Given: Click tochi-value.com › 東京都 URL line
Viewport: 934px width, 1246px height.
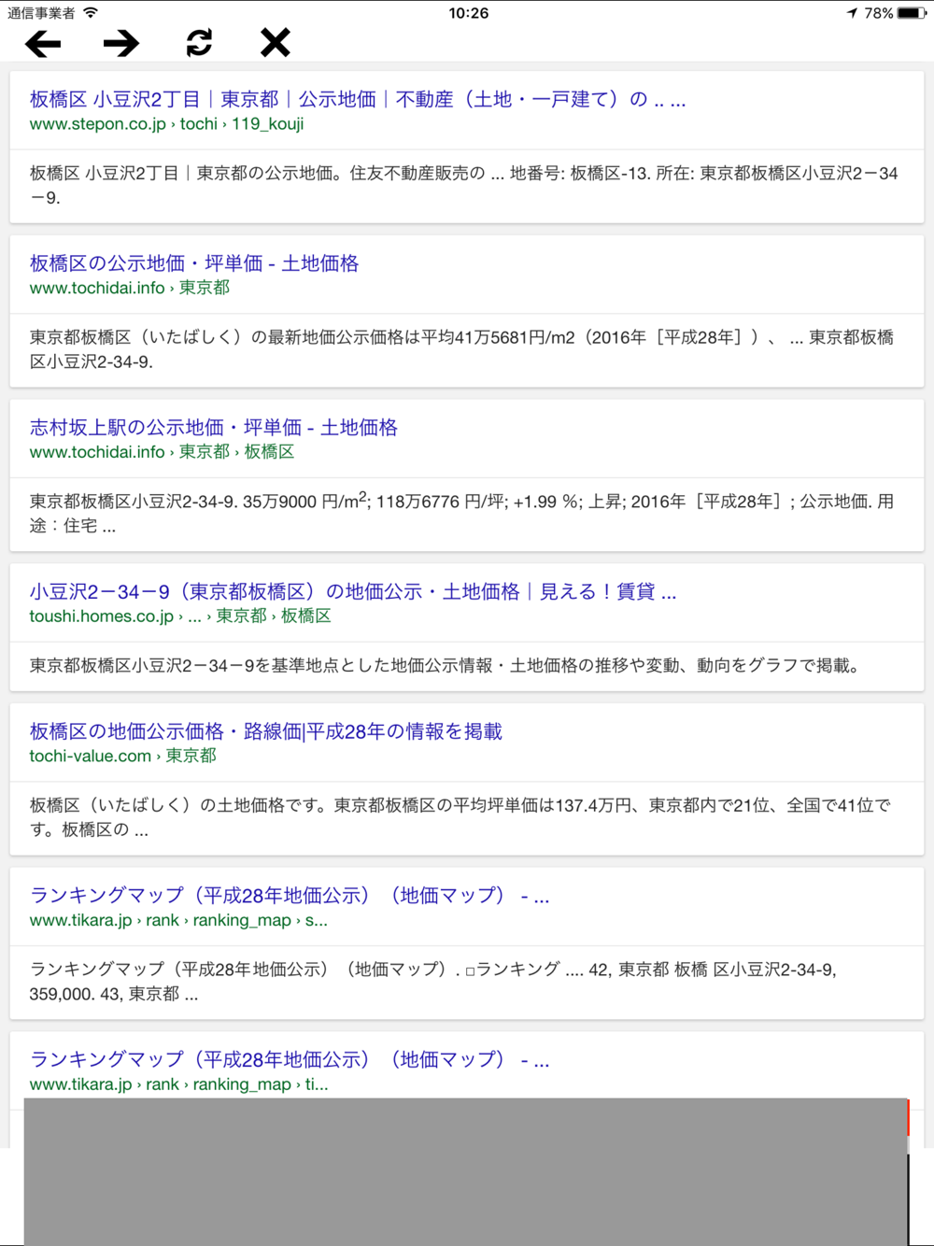Looking at the screenshot, I should click(122, 756).
